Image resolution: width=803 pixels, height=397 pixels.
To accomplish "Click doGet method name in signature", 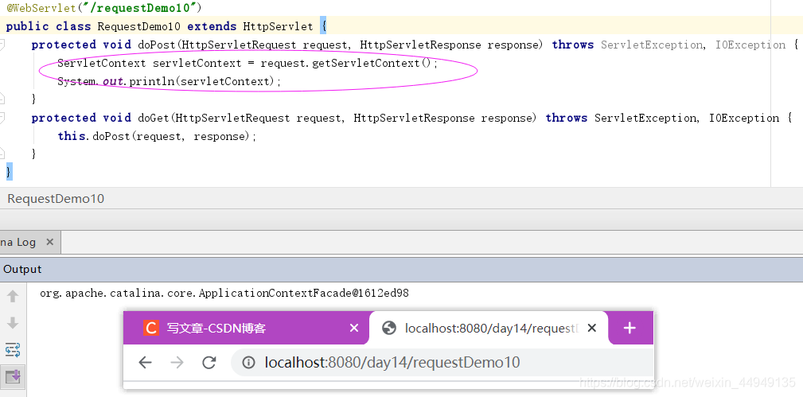I will pos(153,118).
